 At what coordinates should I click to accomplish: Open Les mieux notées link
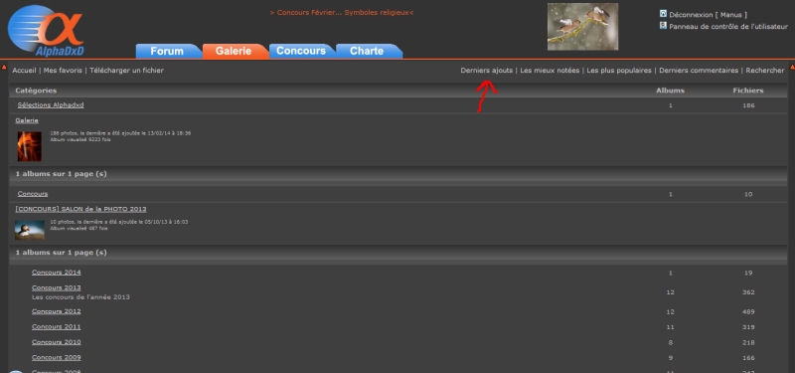(550, 71)
